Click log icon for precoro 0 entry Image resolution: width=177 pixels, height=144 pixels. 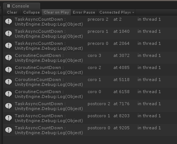point(9,46)
